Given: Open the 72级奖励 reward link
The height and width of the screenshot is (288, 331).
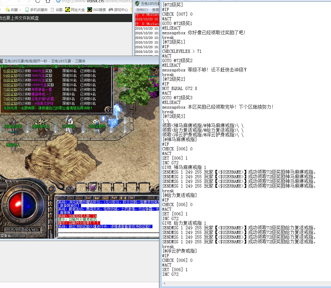Looking at the screenshot, I should [x=10, y=94].
